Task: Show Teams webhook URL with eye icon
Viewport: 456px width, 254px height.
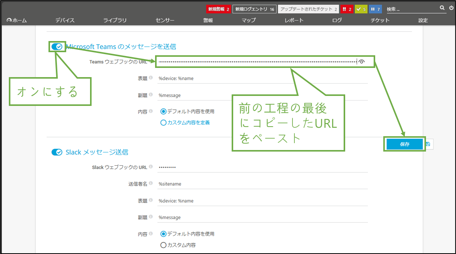Action: [x=361, y=61]
